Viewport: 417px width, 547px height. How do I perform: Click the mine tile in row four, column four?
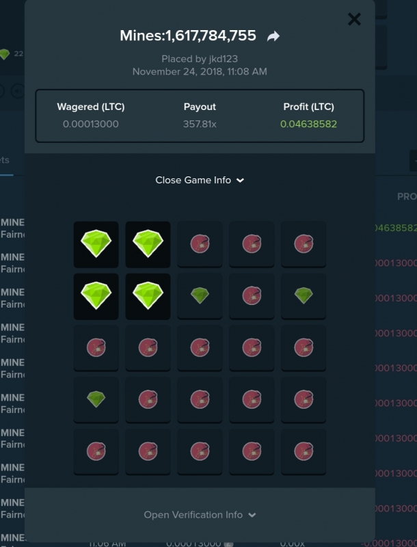click(x=252, y=400)
